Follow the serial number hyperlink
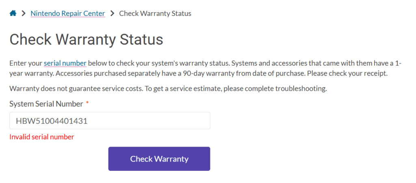 (65, 64)
